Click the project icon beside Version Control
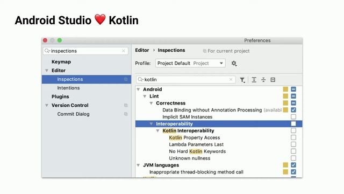This screenshot has height=194, width=344. pos(126,106)
